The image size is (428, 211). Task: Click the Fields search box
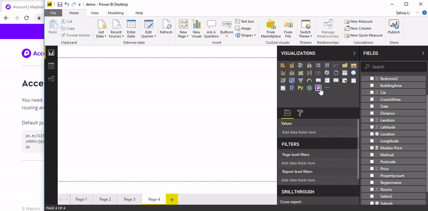tap(393, 67)
